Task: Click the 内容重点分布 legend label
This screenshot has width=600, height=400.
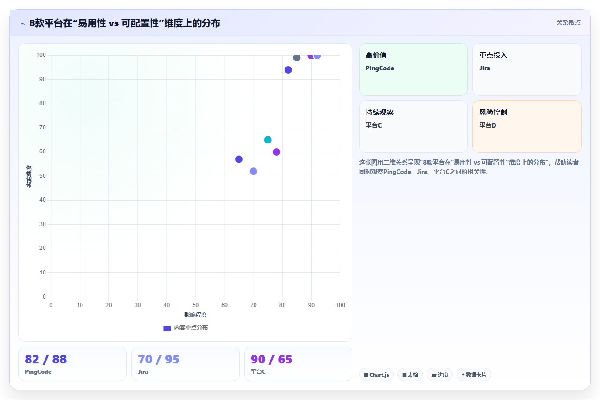Action: click(x=191, y=328)
